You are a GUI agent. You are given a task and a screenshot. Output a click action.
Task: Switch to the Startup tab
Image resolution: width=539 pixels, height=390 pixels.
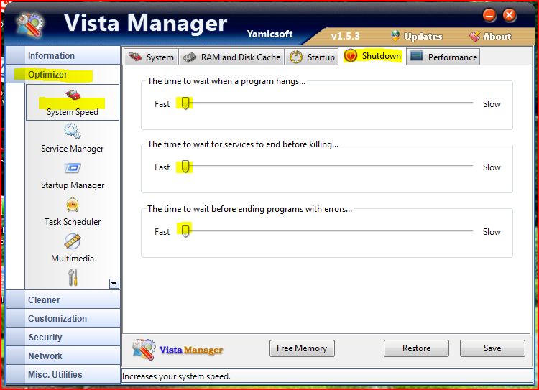click(x=313, y=57)
